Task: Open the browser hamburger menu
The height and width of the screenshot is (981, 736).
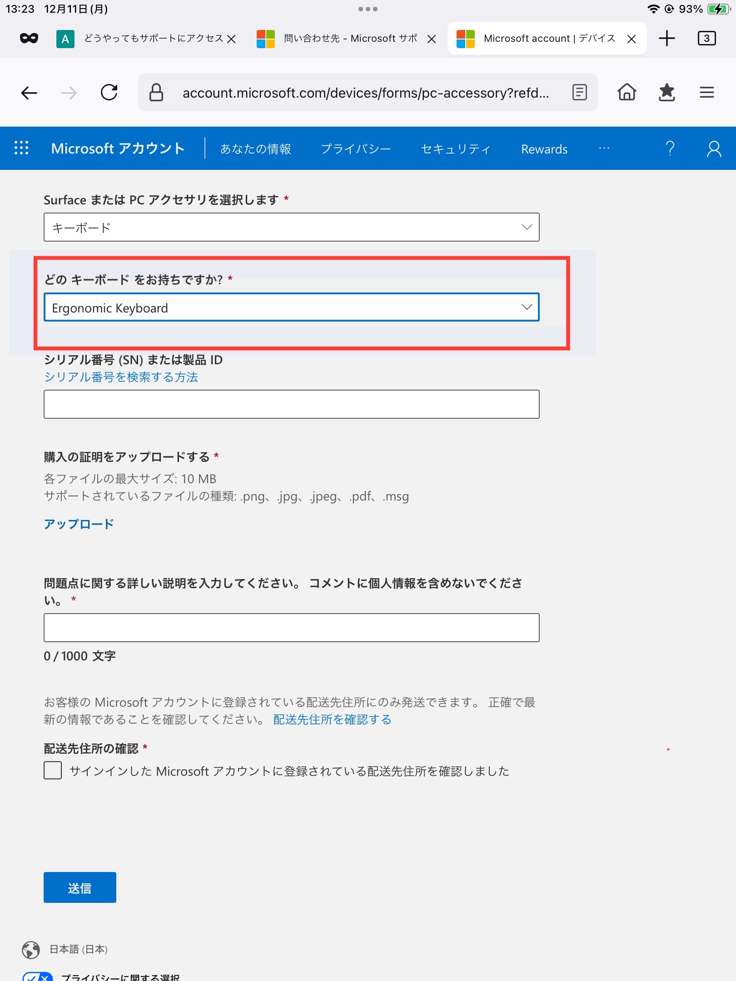Action: tap(707, 93)
